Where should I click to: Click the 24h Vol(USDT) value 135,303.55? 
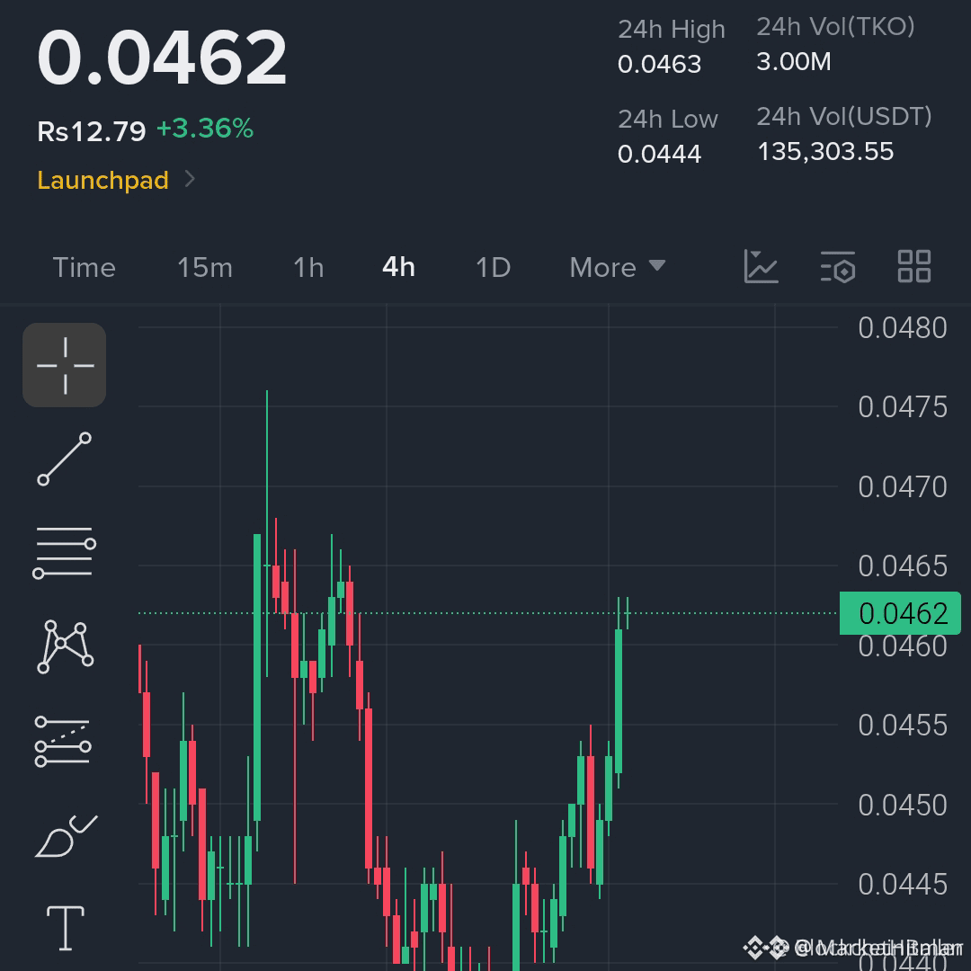coord(826,151)
